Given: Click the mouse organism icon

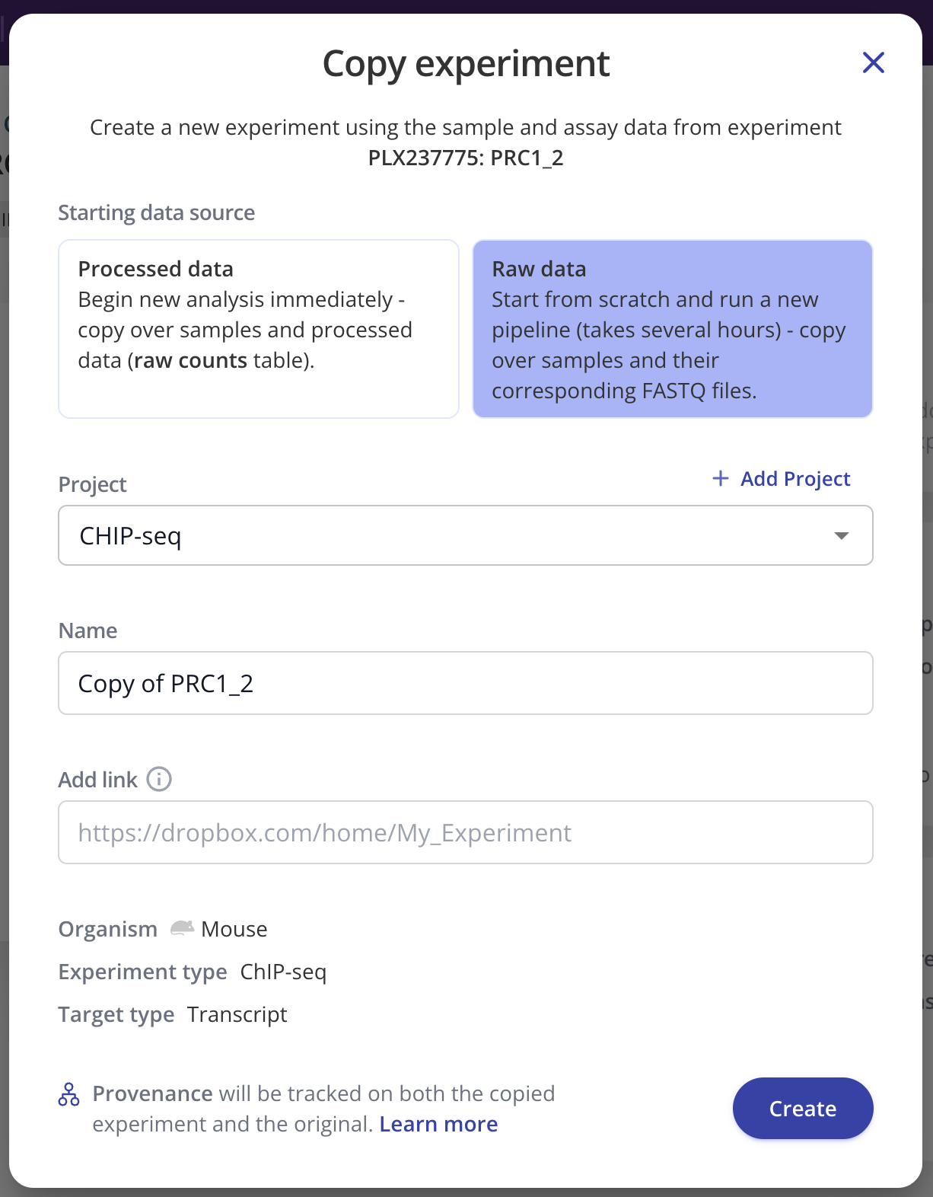Looking at the screenshot, I should pyautogui.click(x=182, y=928).
